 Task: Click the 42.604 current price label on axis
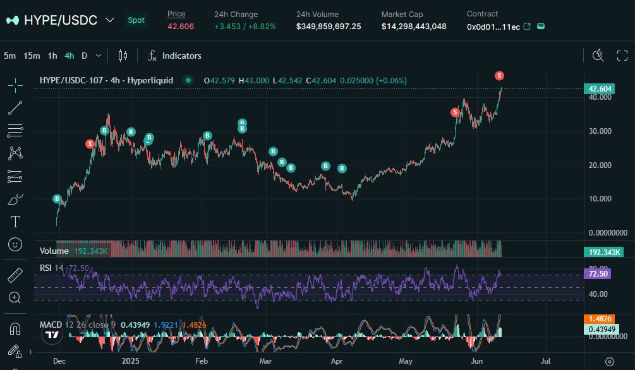click(600, 88)
